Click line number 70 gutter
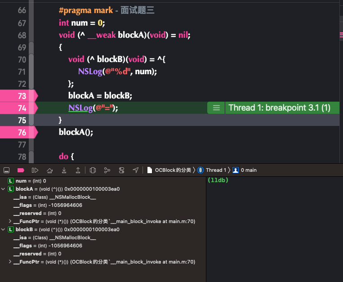 [x=22, y=59]
